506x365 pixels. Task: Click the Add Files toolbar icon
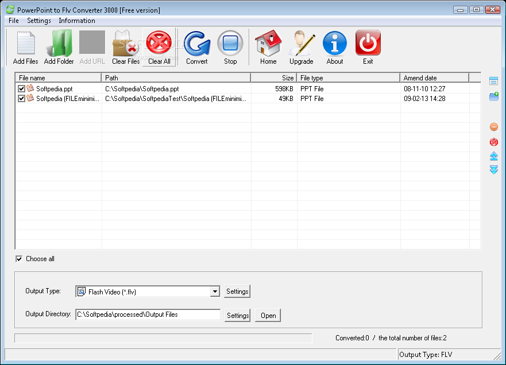pyautogui.click(x=25, y=43)
